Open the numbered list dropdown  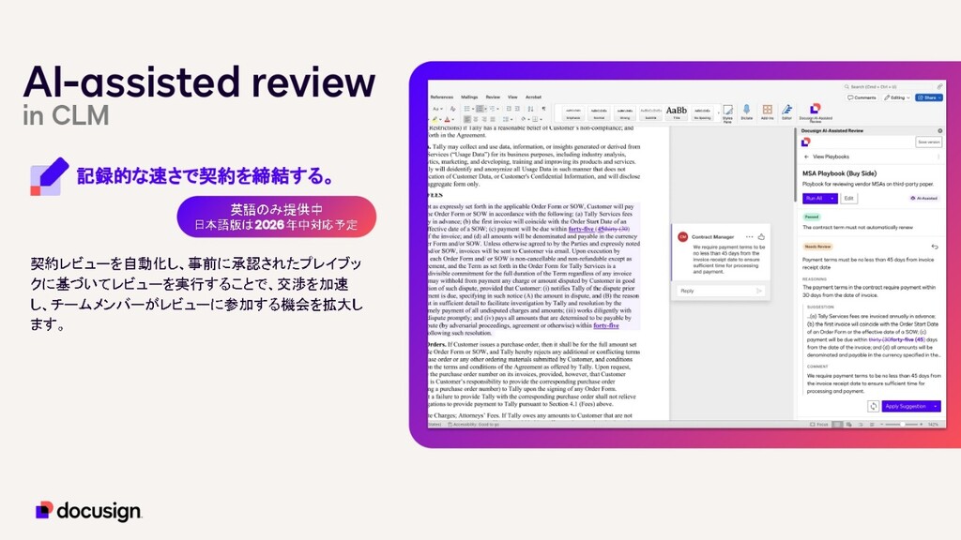click(483, 109)
